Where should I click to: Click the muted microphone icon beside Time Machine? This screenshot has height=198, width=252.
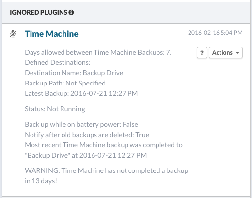pos(13,34)
